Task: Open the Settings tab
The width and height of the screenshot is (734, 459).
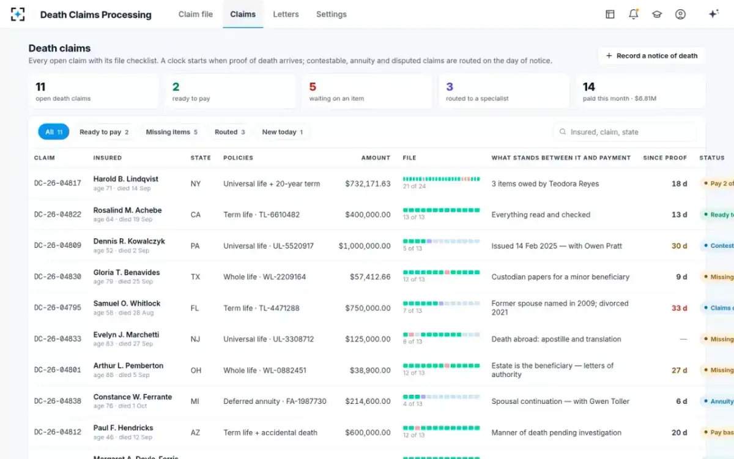Action: point(332,14)
